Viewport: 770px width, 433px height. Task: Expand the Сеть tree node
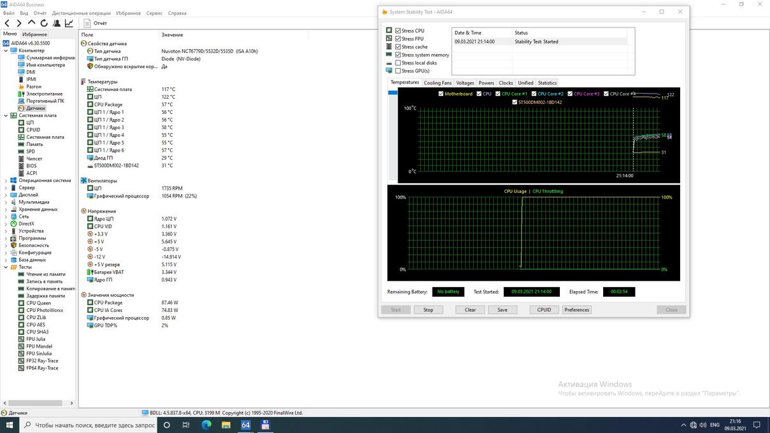(x=6, y=216)
